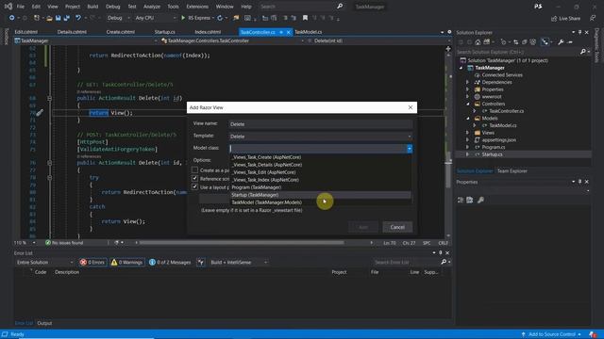604x339 pixels.
Task: Open the Debug configuration dropdown
Action: (x=118, y=18)
